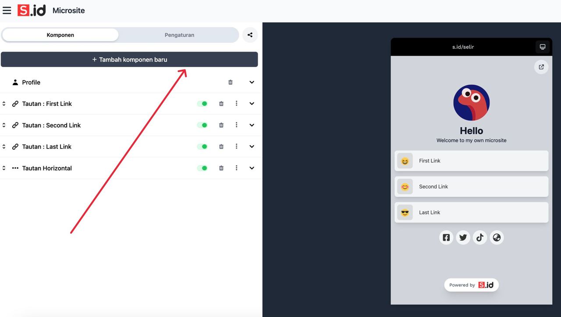Open the hamburger main menu

point(7,10)
